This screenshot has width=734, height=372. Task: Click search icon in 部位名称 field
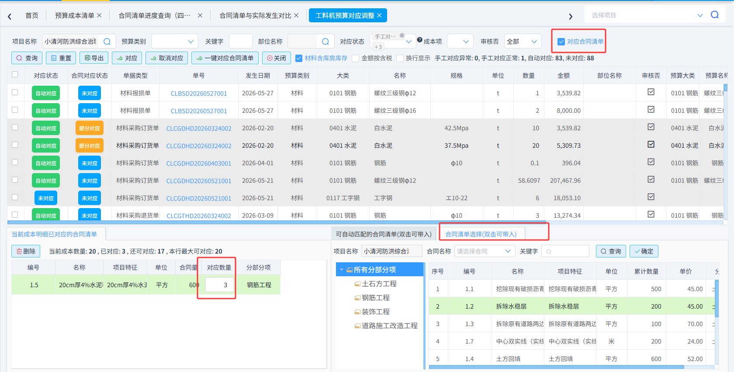coord(325,42)
